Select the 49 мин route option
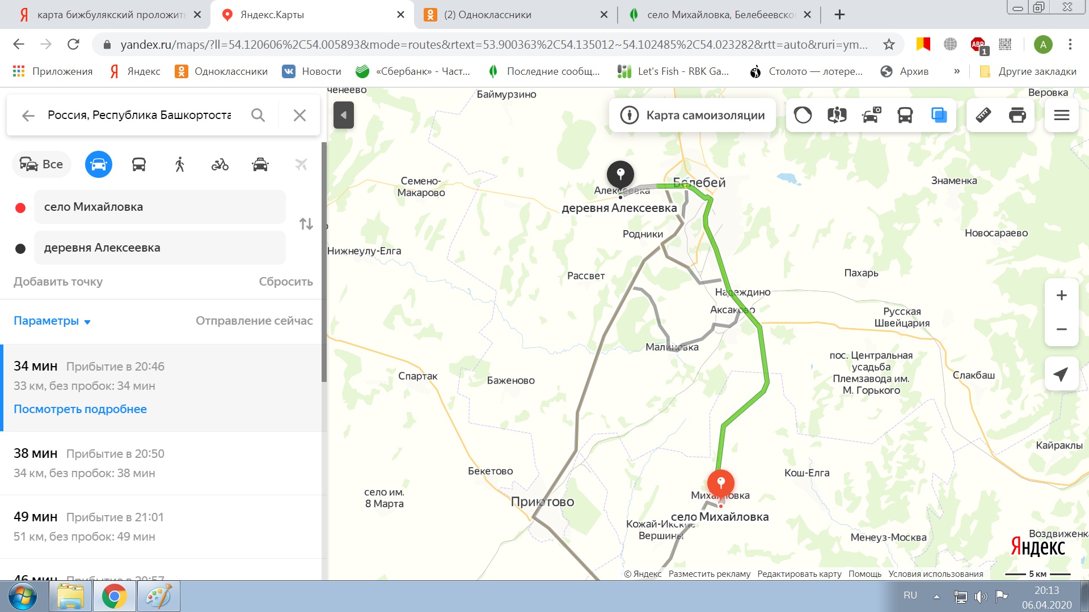The height and width of the screenshot is (612, 1089). (162, 526)
